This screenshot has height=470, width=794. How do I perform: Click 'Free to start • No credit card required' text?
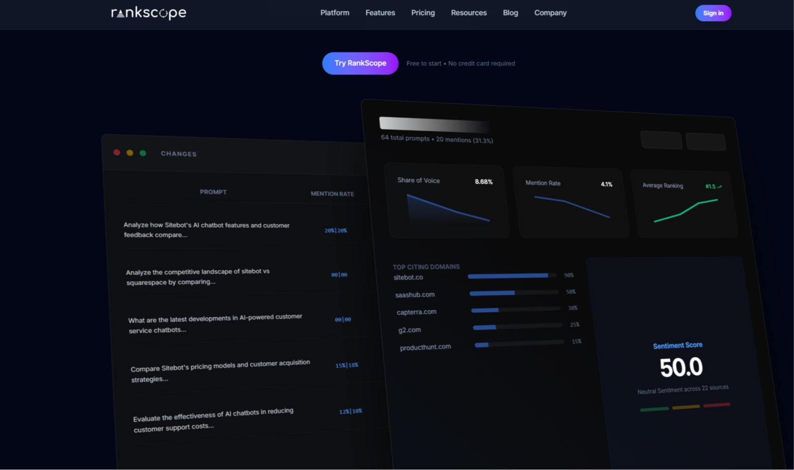(460, 63)
